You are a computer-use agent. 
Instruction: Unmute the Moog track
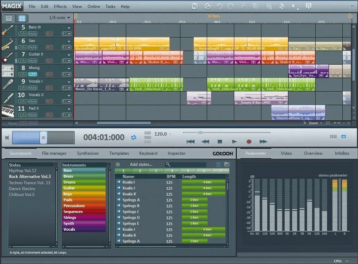(x=33, y=74)
